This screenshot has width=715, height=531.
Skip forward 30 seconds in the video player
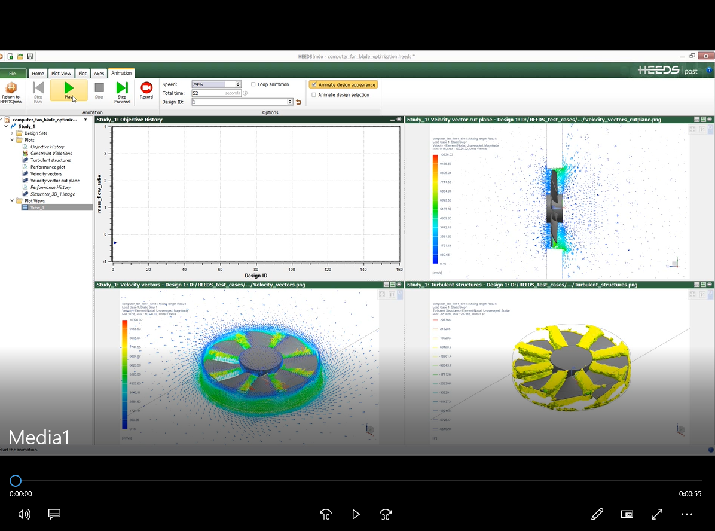point(386,515)
